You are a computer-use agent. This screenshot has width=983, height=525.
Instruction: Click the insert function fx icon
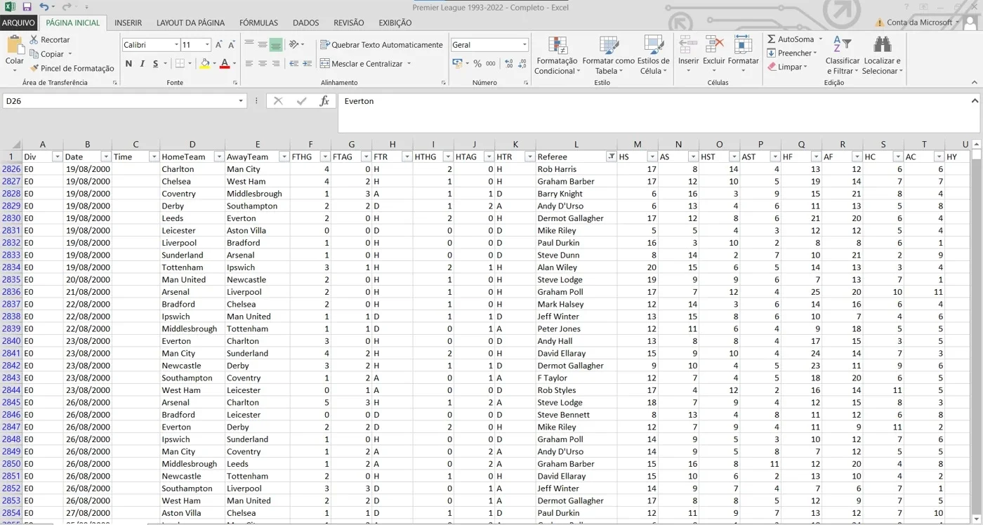coord(324,101)
